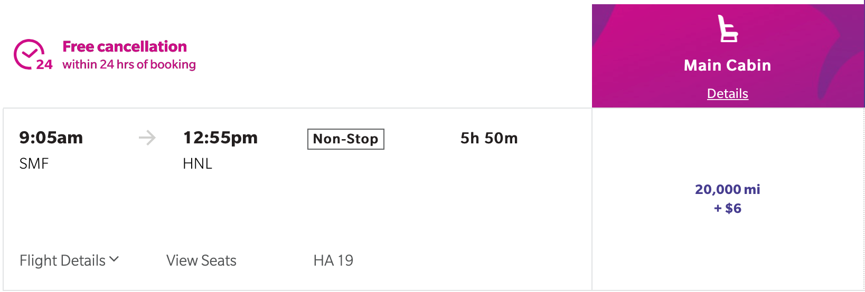Viewport: 865px width, 292px height.
Task: Click the arrow between departure and arrival times
Action: point(147,138)
